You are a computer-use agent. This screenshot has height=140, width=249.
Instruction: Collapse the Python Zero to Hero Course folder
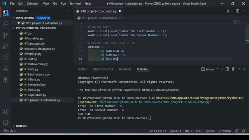(14, 28)
